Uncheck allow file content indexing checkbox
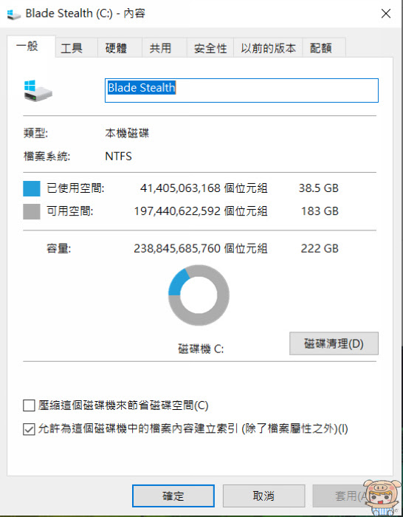 [29, 429]
